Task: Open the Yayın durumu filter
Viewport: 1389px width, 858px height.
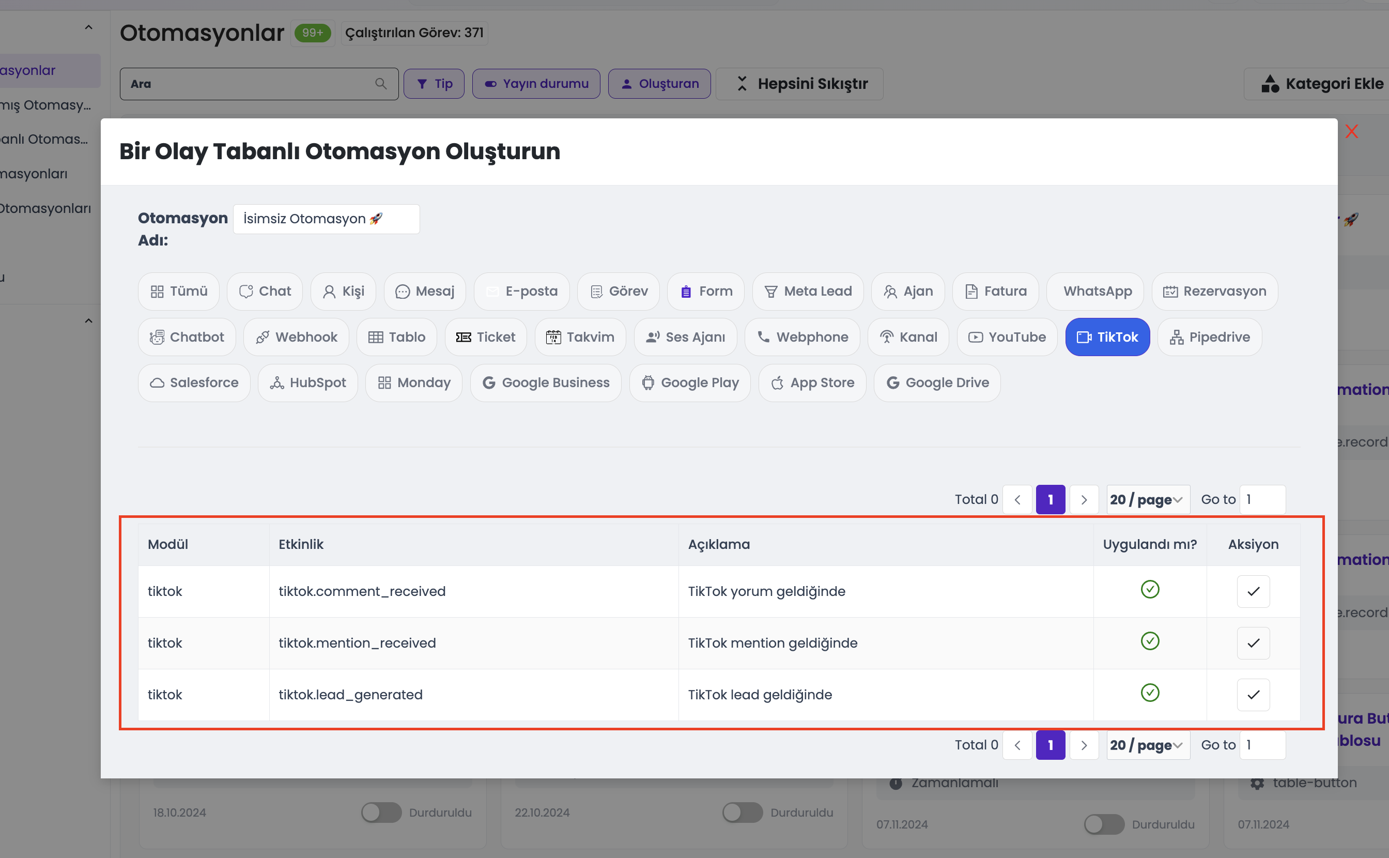Action: 536,84
